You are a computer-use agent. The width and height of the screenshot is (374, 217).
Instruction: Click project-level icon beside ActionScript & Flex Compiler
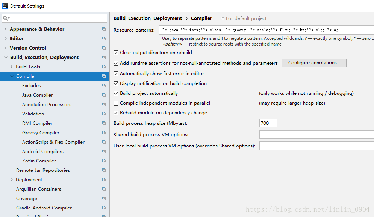tap(104, 142)
